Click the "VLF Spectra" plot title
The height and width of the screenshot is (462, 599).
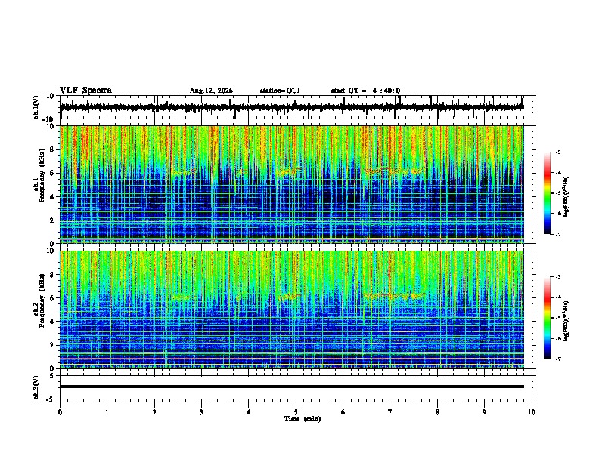pos(85,91)
